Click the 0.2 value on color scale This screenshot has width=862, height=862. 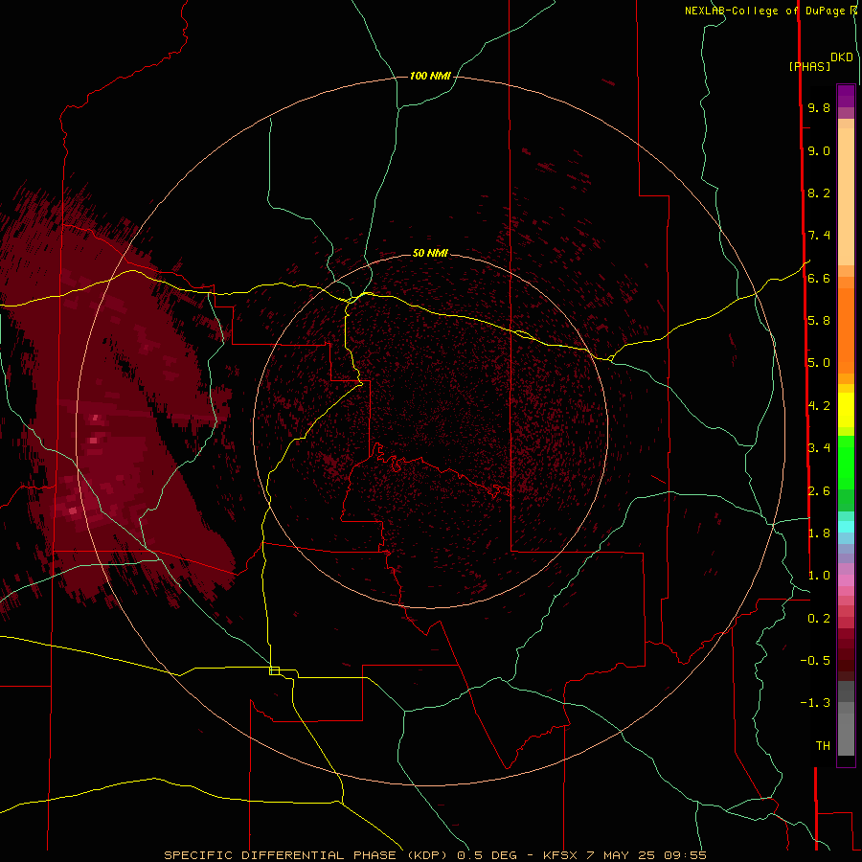click(819, 618)
